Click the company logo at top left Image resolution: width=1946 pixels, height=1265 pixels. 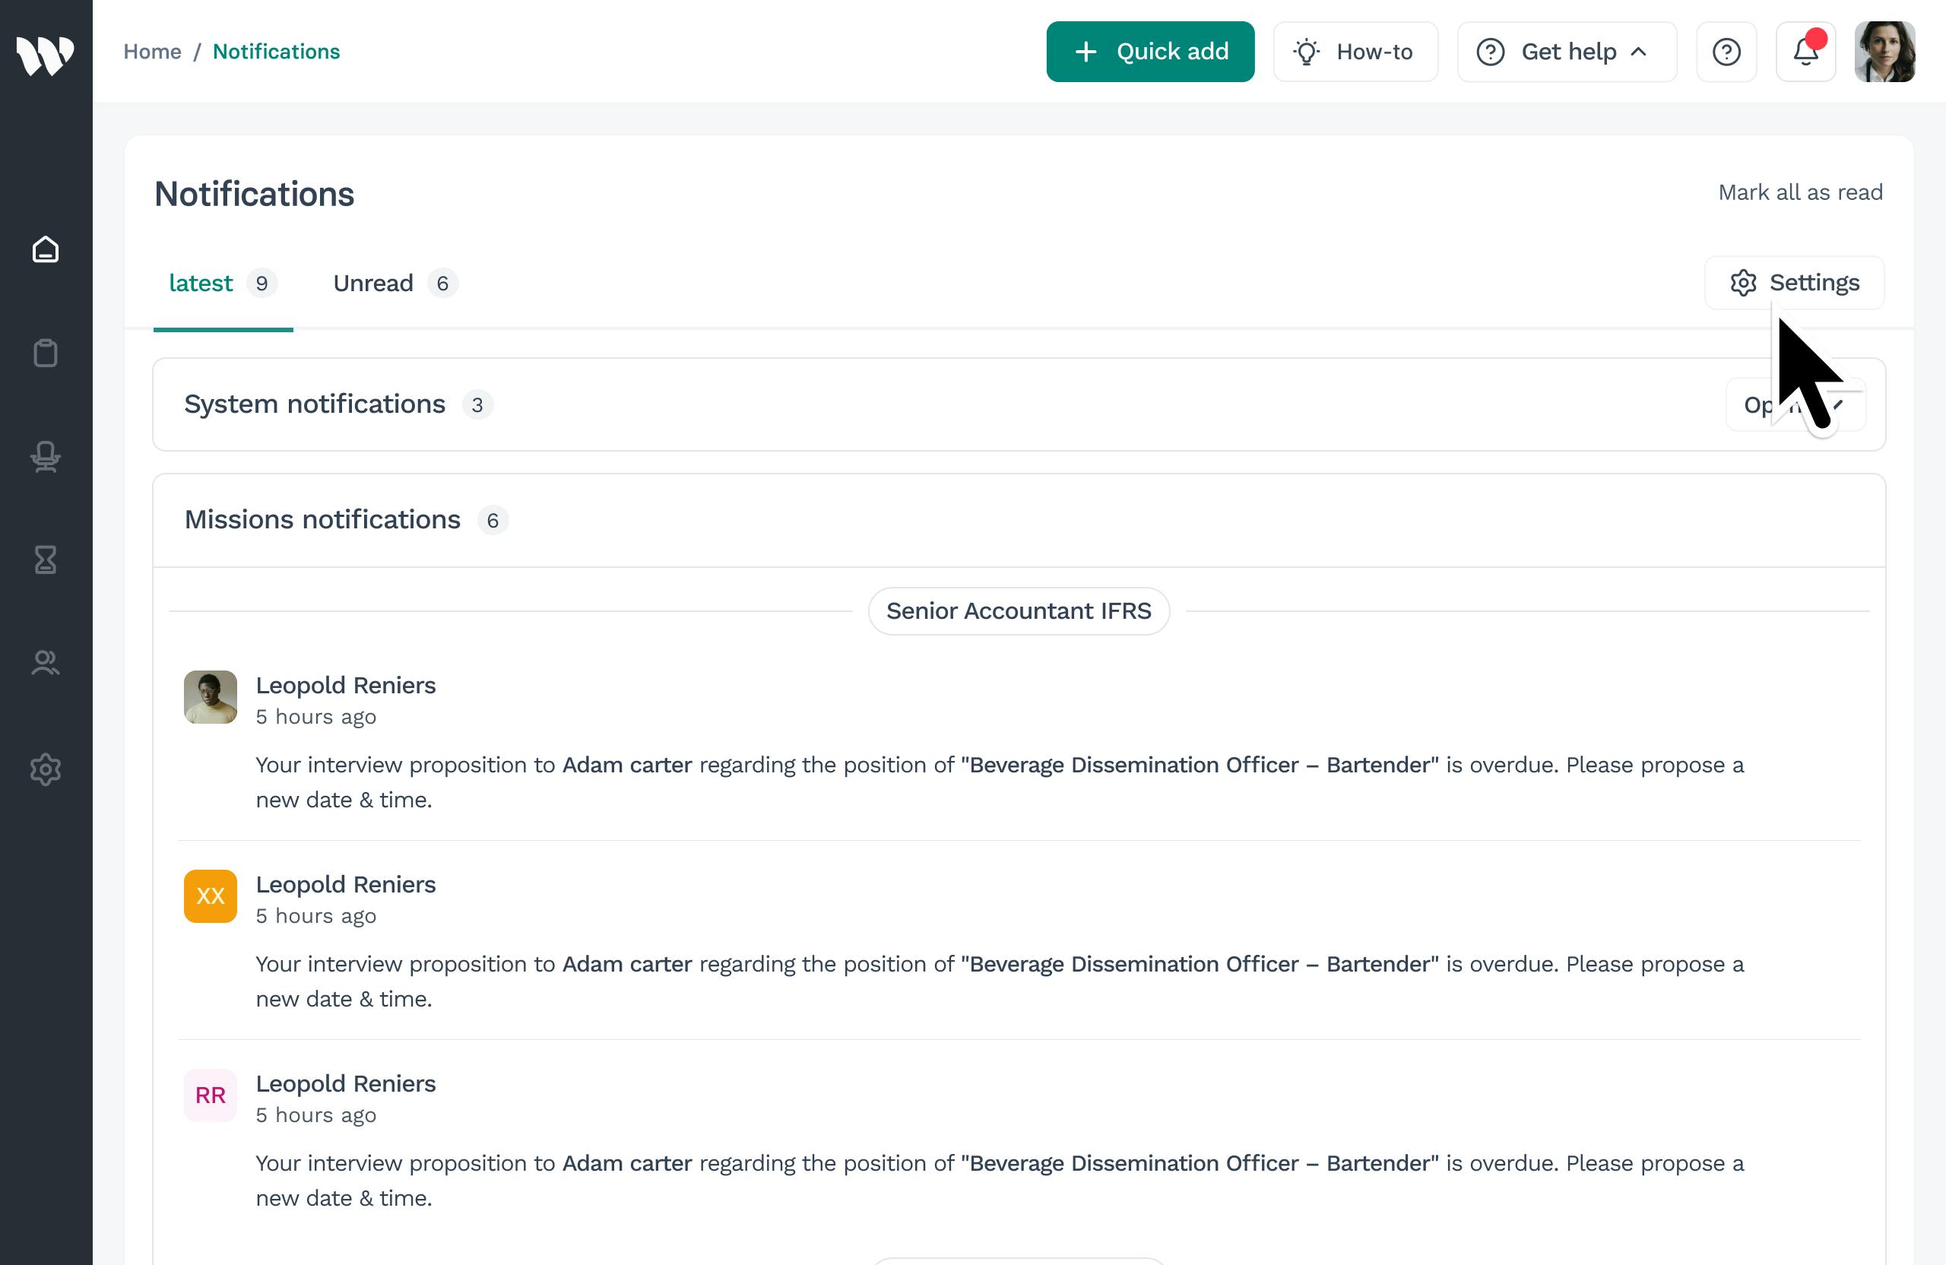[x=46, y=54]
